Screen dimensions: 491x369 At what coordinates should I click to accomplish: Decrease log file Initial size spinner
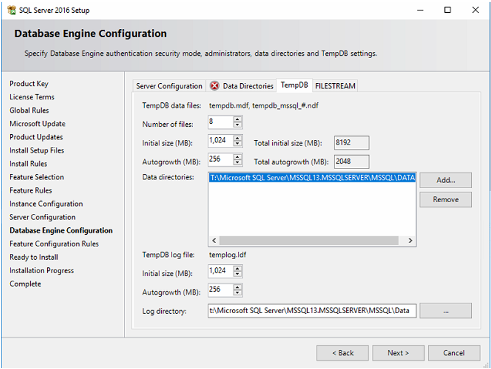[x=238, y=274]
